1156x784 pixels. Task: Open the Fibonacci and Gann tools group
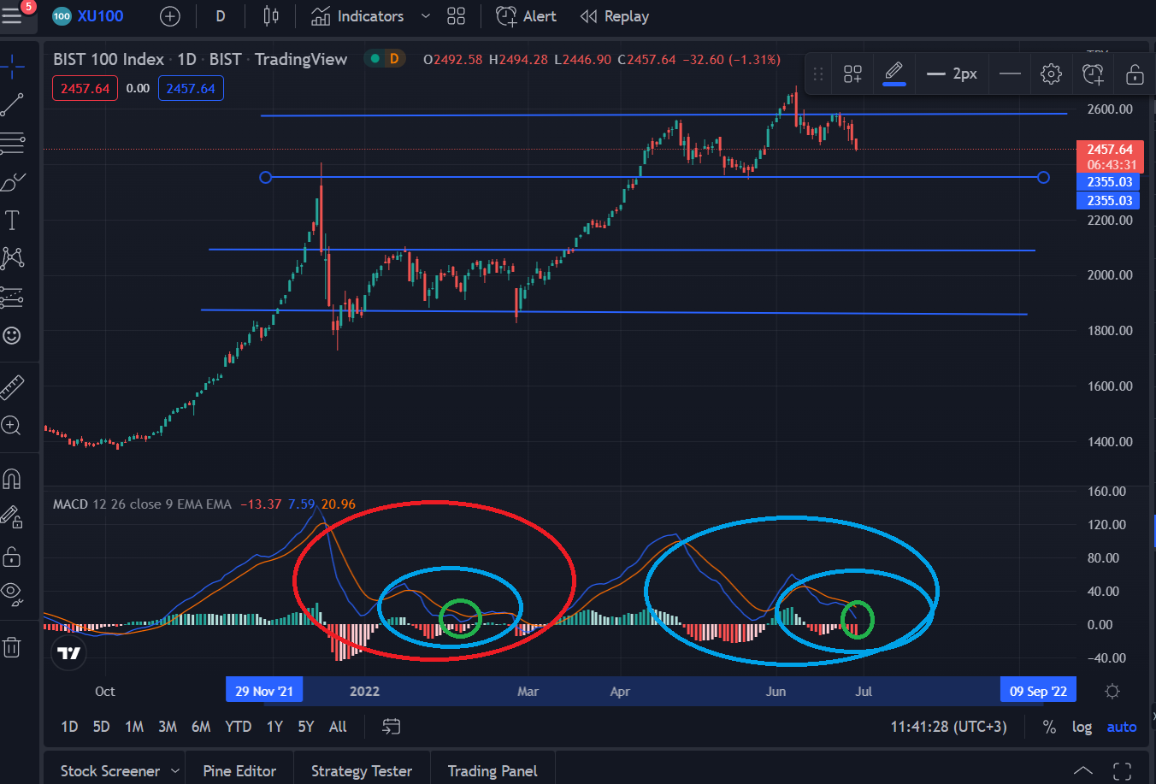13,144
